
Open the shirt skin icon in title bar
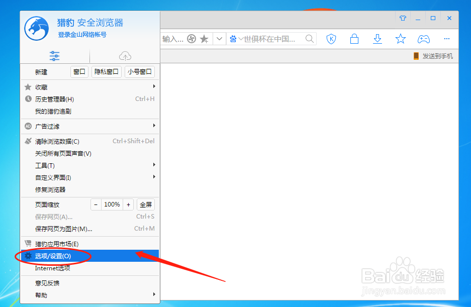pyautogui.click(x=403, y=18)
